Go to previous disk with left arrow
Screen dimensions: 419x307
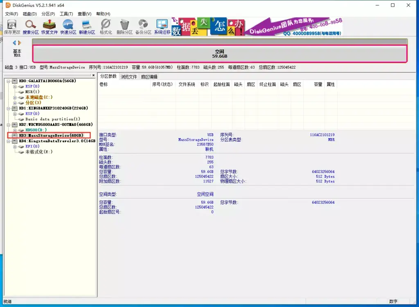point(14,43)
